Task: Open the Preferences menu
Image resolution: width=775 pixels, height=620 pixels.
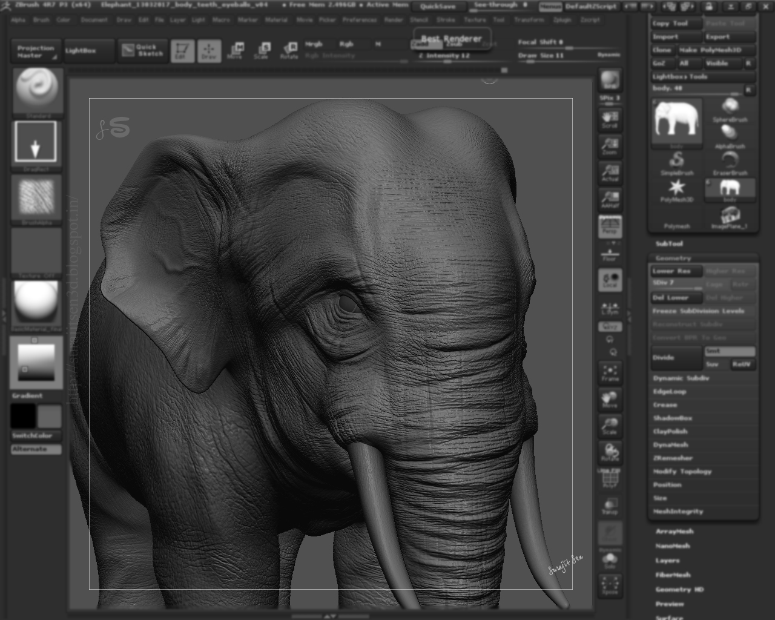Action: [x=360, y=20]
